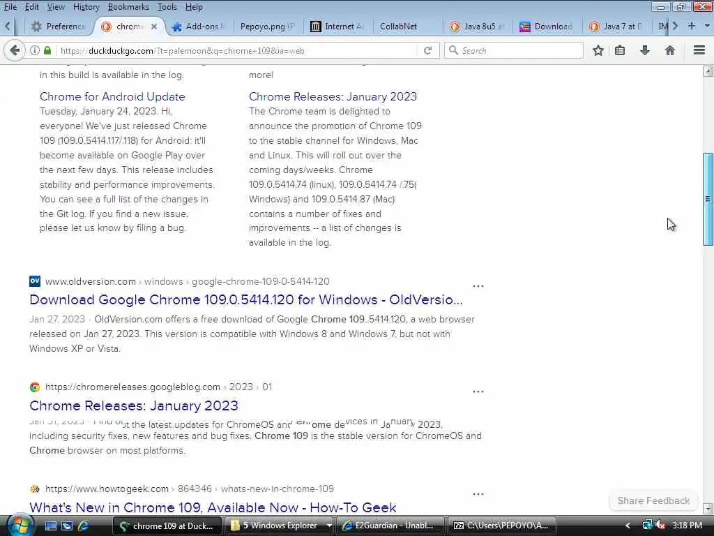List all tabs dropdown arrow
This screenshot has width=714, height=536.
[x=707, y=26]
